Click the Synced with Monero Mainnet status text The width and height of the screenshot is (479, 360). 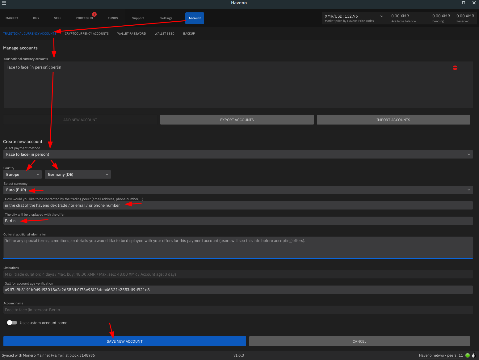pos(48,355)
